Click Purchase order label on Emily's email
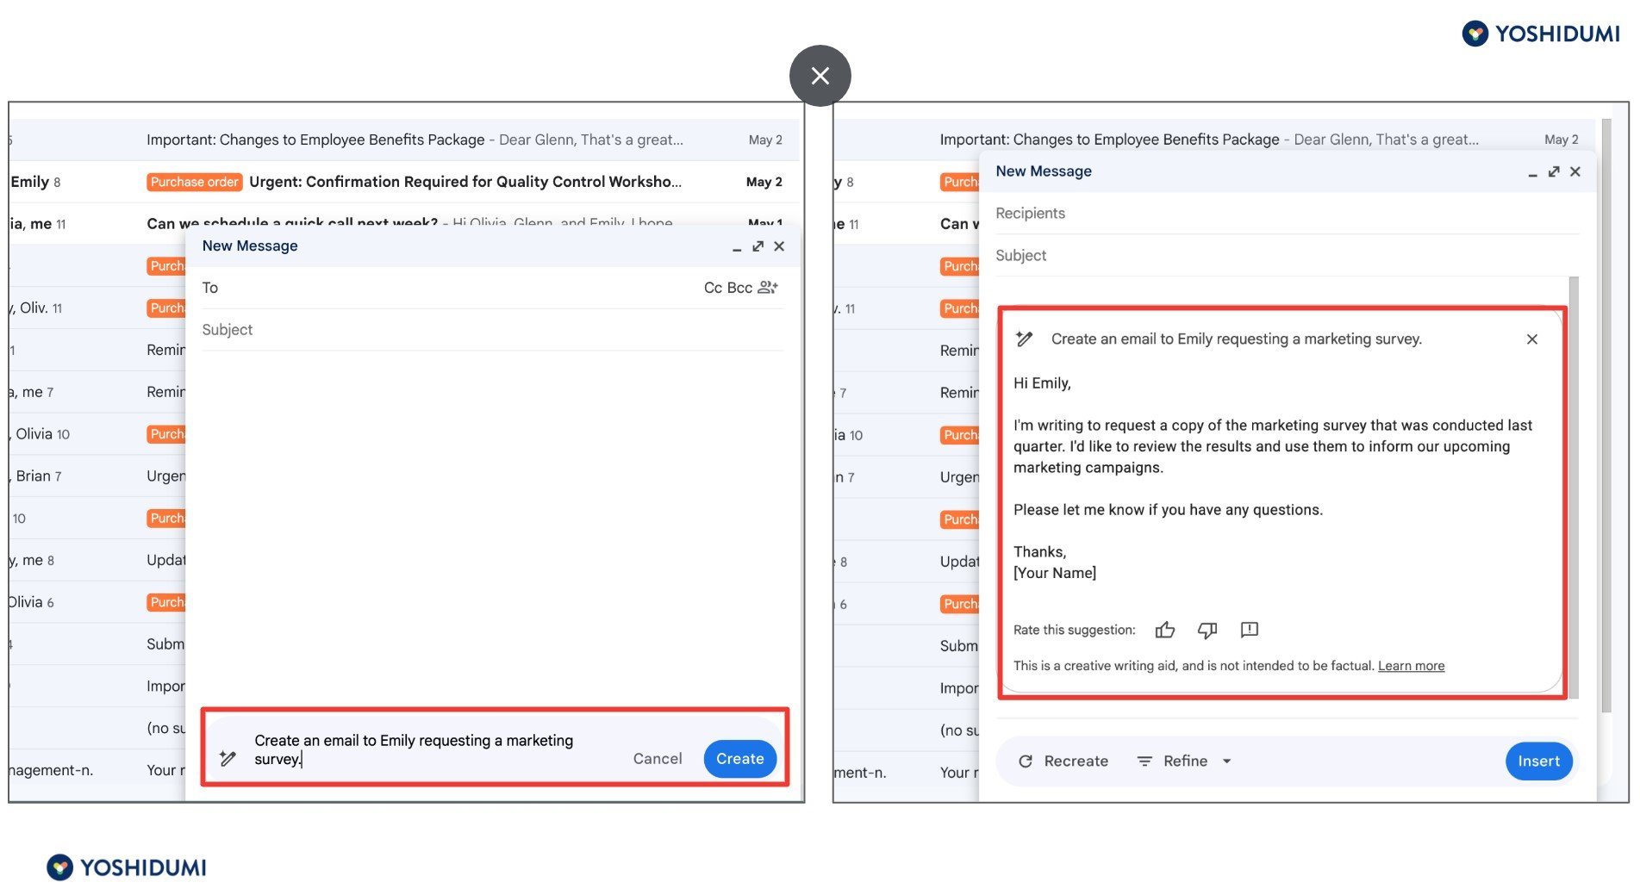Image resolution: width=1640 pixels, height=895 pixels. coord(194,182)
